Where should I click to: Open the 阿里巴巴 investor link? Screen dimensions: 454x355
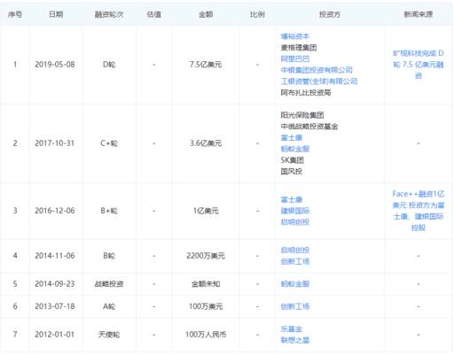(x=294, y=58)
